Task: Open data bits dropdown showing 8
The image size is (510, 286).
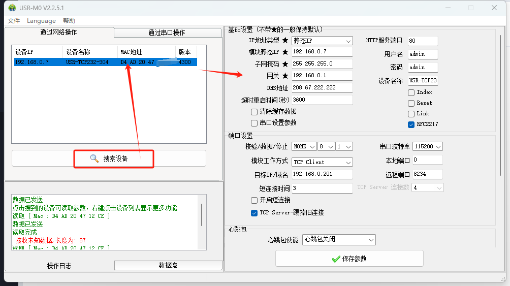Action: pyautogui.click(x=326, y=146)
